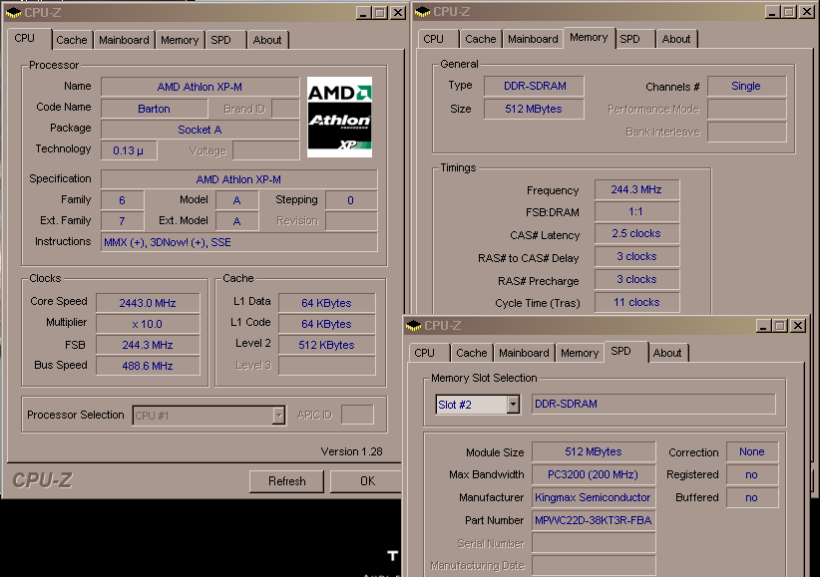Select the About tab in the bottom-right window
Screen dimensions: 820x577
[667, 353]
